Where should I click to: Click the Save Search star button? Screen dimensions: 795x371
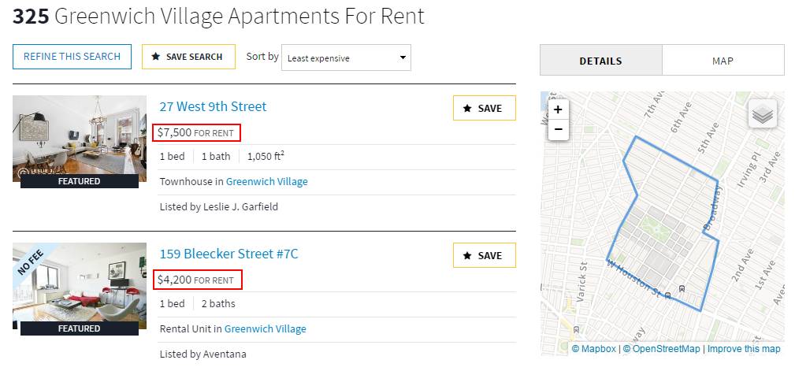[188, 57]
